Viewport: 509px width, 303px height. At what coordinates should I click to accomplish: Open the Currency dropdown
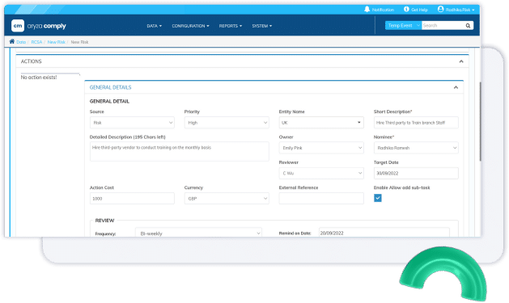227,198
